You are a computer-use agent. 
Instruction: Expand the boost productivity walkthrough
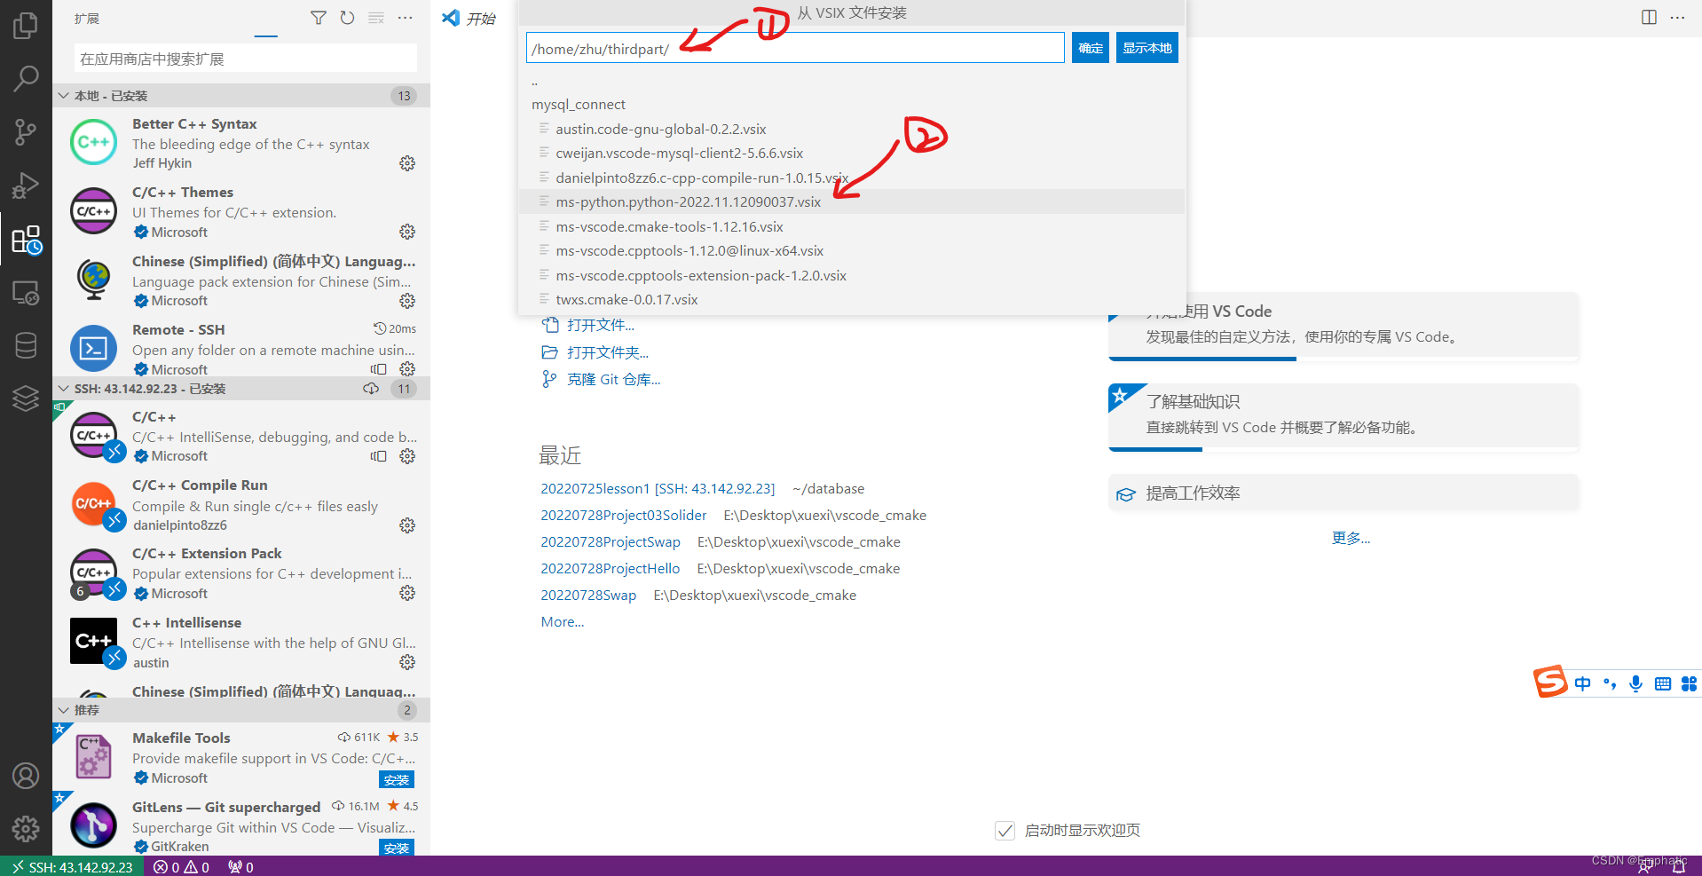pyautogui.click(x=1343, y=493)
